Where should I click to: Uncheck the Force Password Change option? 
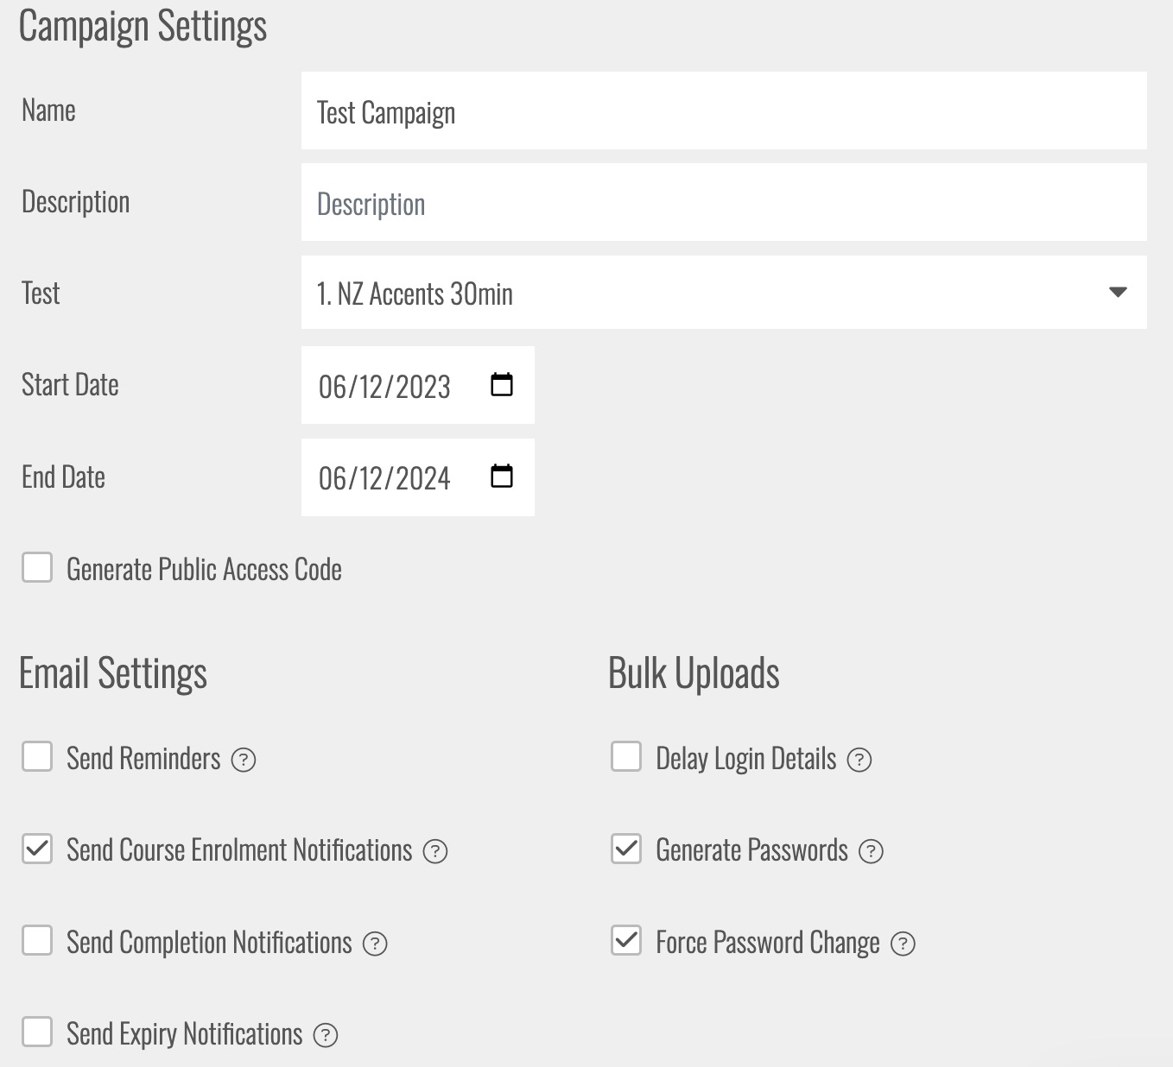626,940
